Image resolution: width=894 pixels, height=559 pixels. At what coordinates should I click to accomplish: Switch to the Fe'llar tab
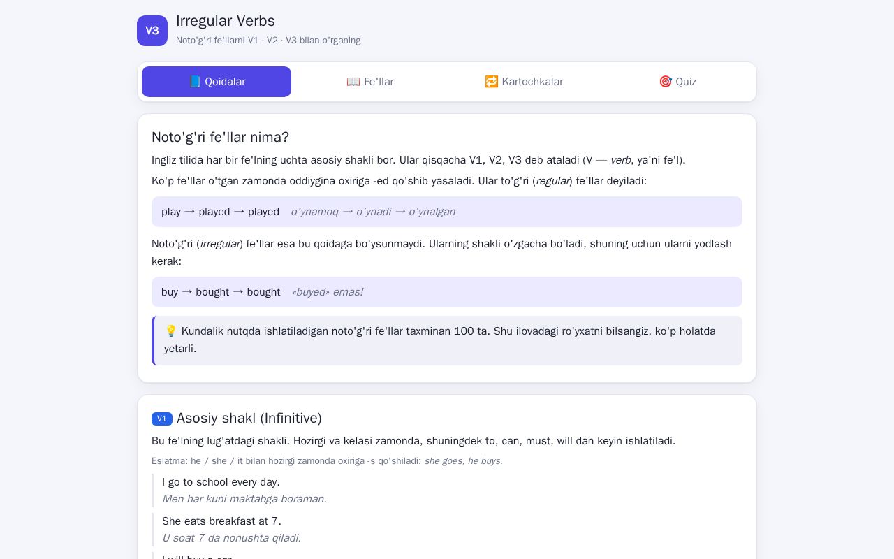point(370,82)
